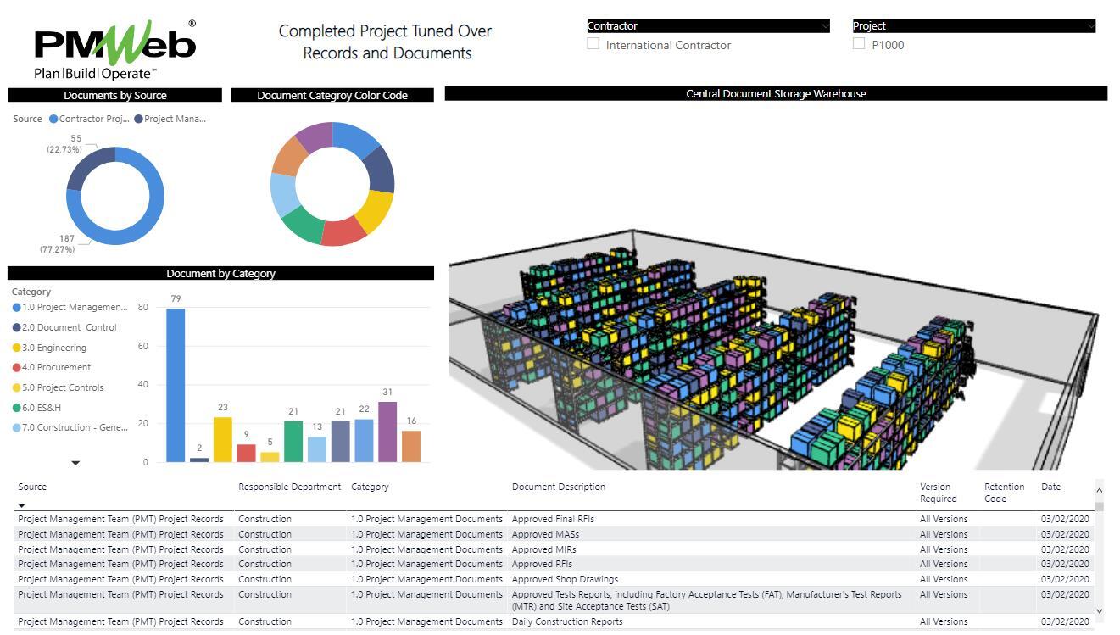Click the Responsible Department column header
Viewport: 1120px width, 635px height.
(x=289, y=487)
